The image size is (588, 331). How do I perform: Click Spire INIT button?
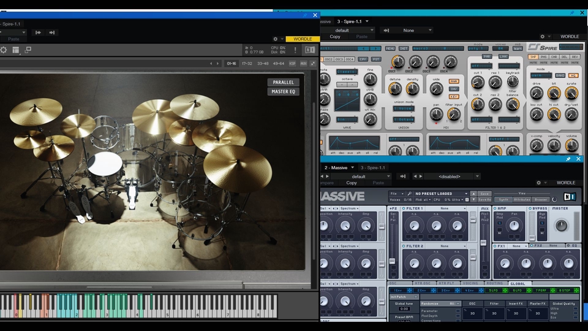pos(404,48)
